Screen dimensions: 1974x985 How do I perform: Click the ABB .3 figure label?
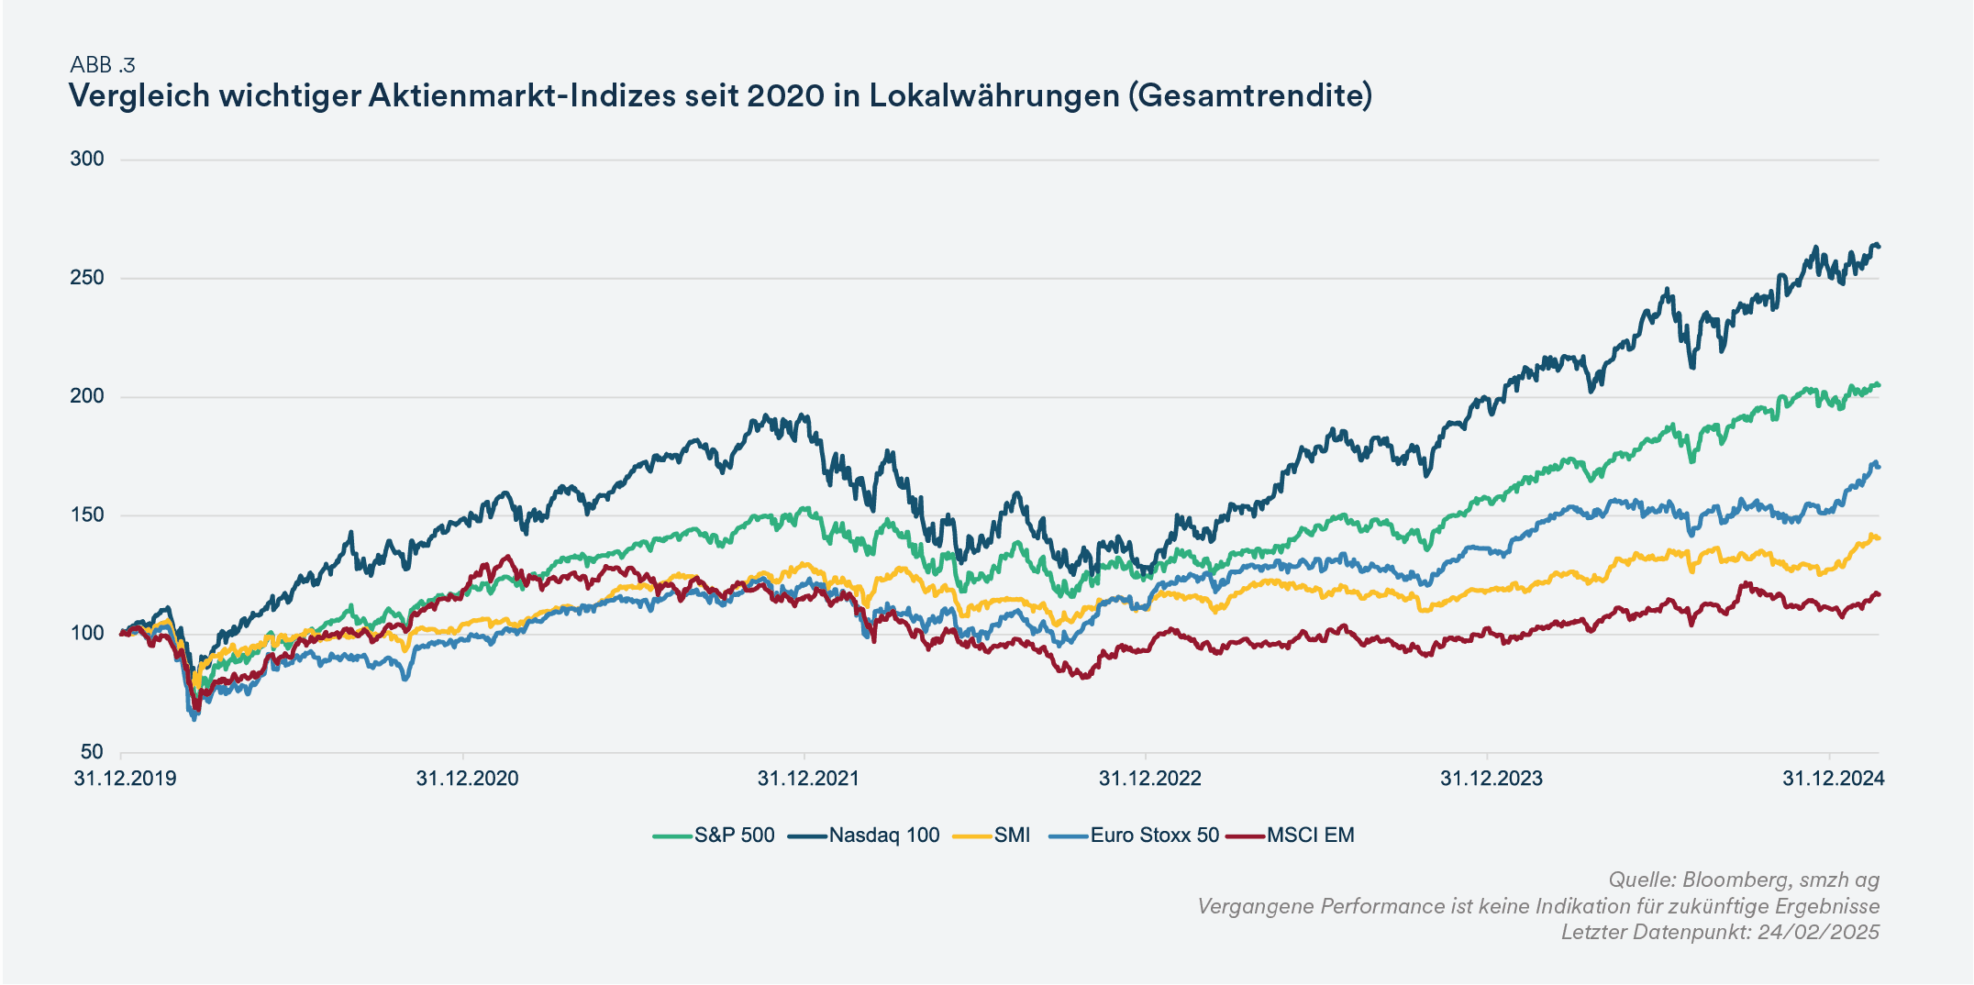coord(103,65)
